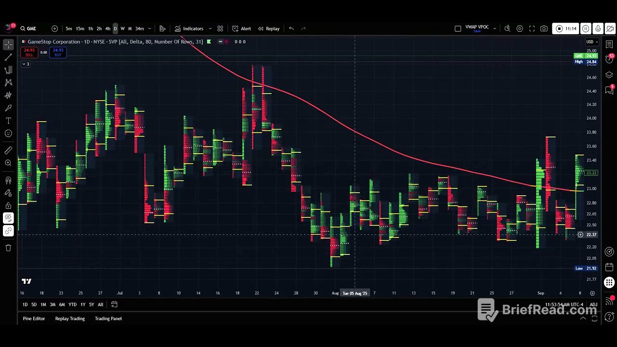Toggle lock all drawings

coord(8,205)
